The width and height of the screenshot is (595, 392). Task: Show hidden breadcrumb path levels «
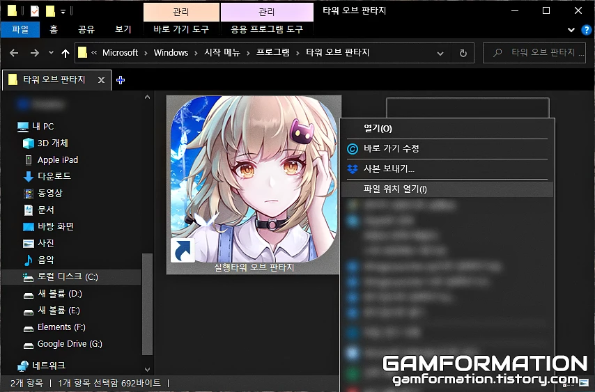[x=94, y=53]
